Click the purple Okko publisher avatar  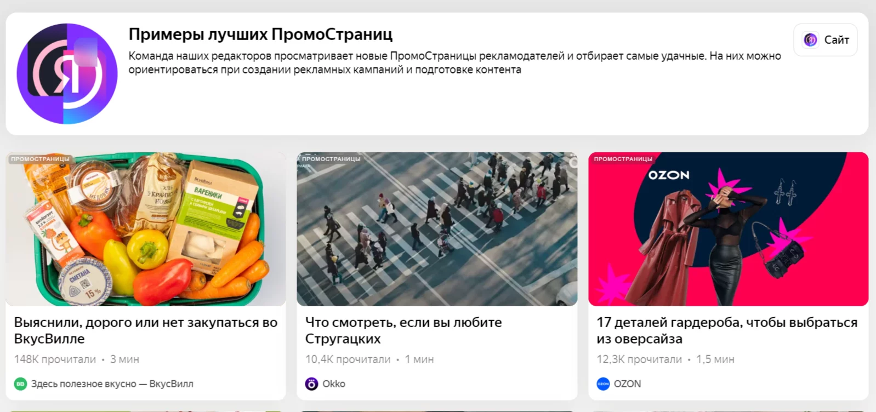point(311,384)
